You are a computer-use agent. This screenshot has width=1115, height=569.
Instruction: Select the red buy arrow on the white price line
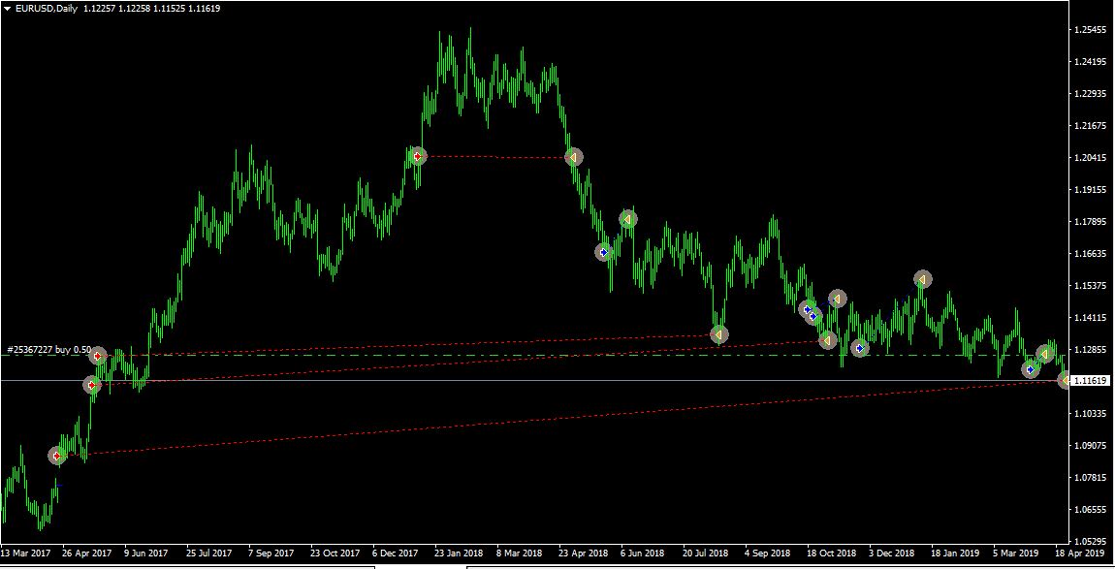(x=92, y=386)
